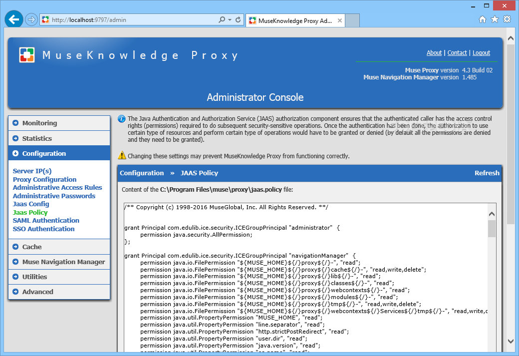Select the MuseKnowledge Proxy Ad... browser tab
Image resolution: width=519 pixels, height=356 pixels.
(x=295, y=20)
